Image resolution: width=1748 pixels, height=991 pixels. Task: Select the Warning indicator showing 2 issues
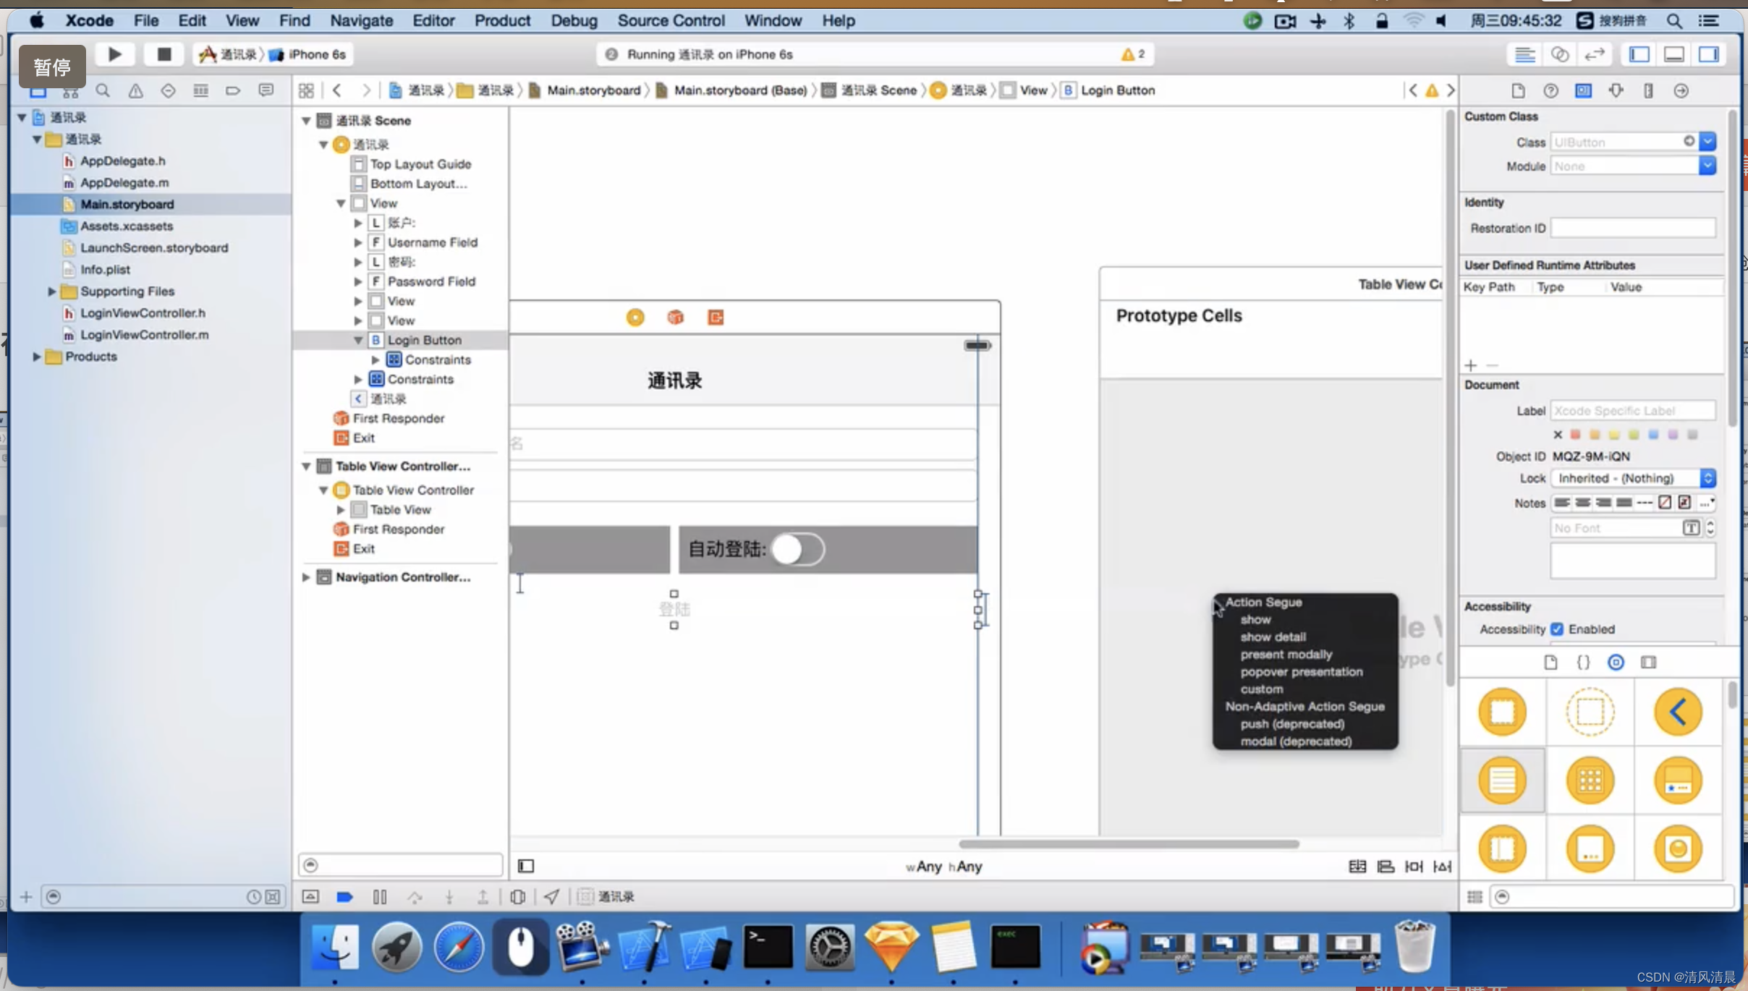click(1133, 54)
